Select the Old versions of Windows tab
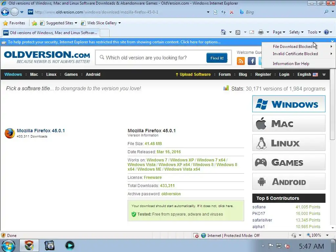336x252 pixels. point(51,33)
